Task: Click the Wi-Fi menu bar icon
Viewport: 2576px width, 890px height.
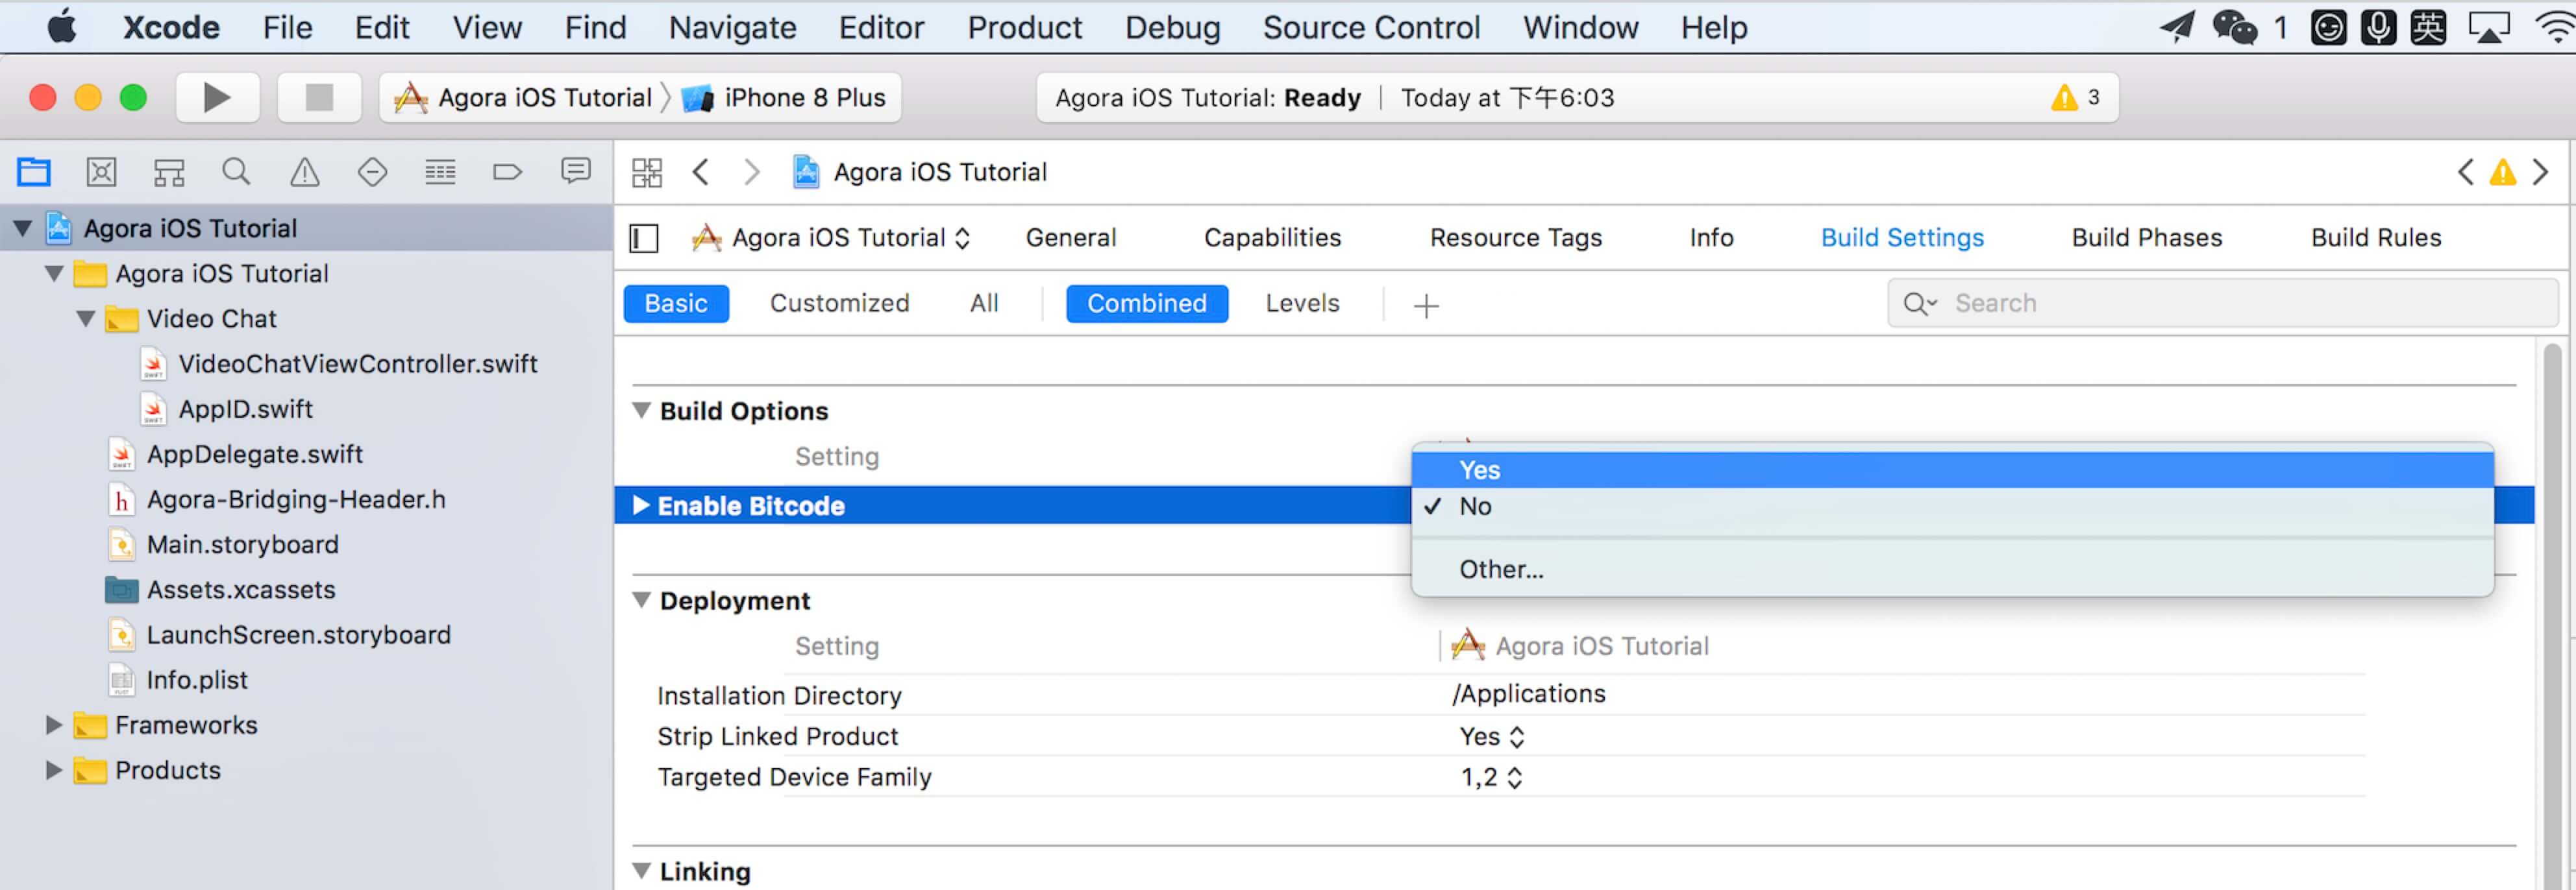Action: point(2555,27)
